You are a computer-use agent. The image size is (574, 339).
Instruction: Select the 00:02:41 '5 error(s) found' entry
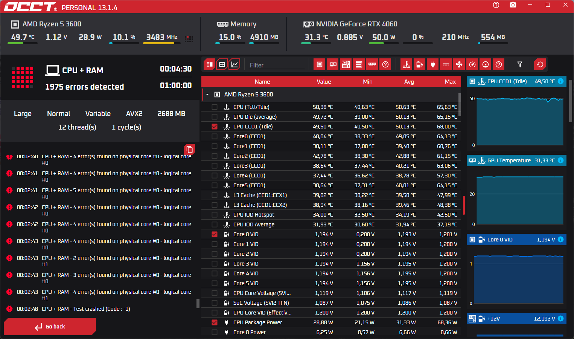tap(99, 193)
